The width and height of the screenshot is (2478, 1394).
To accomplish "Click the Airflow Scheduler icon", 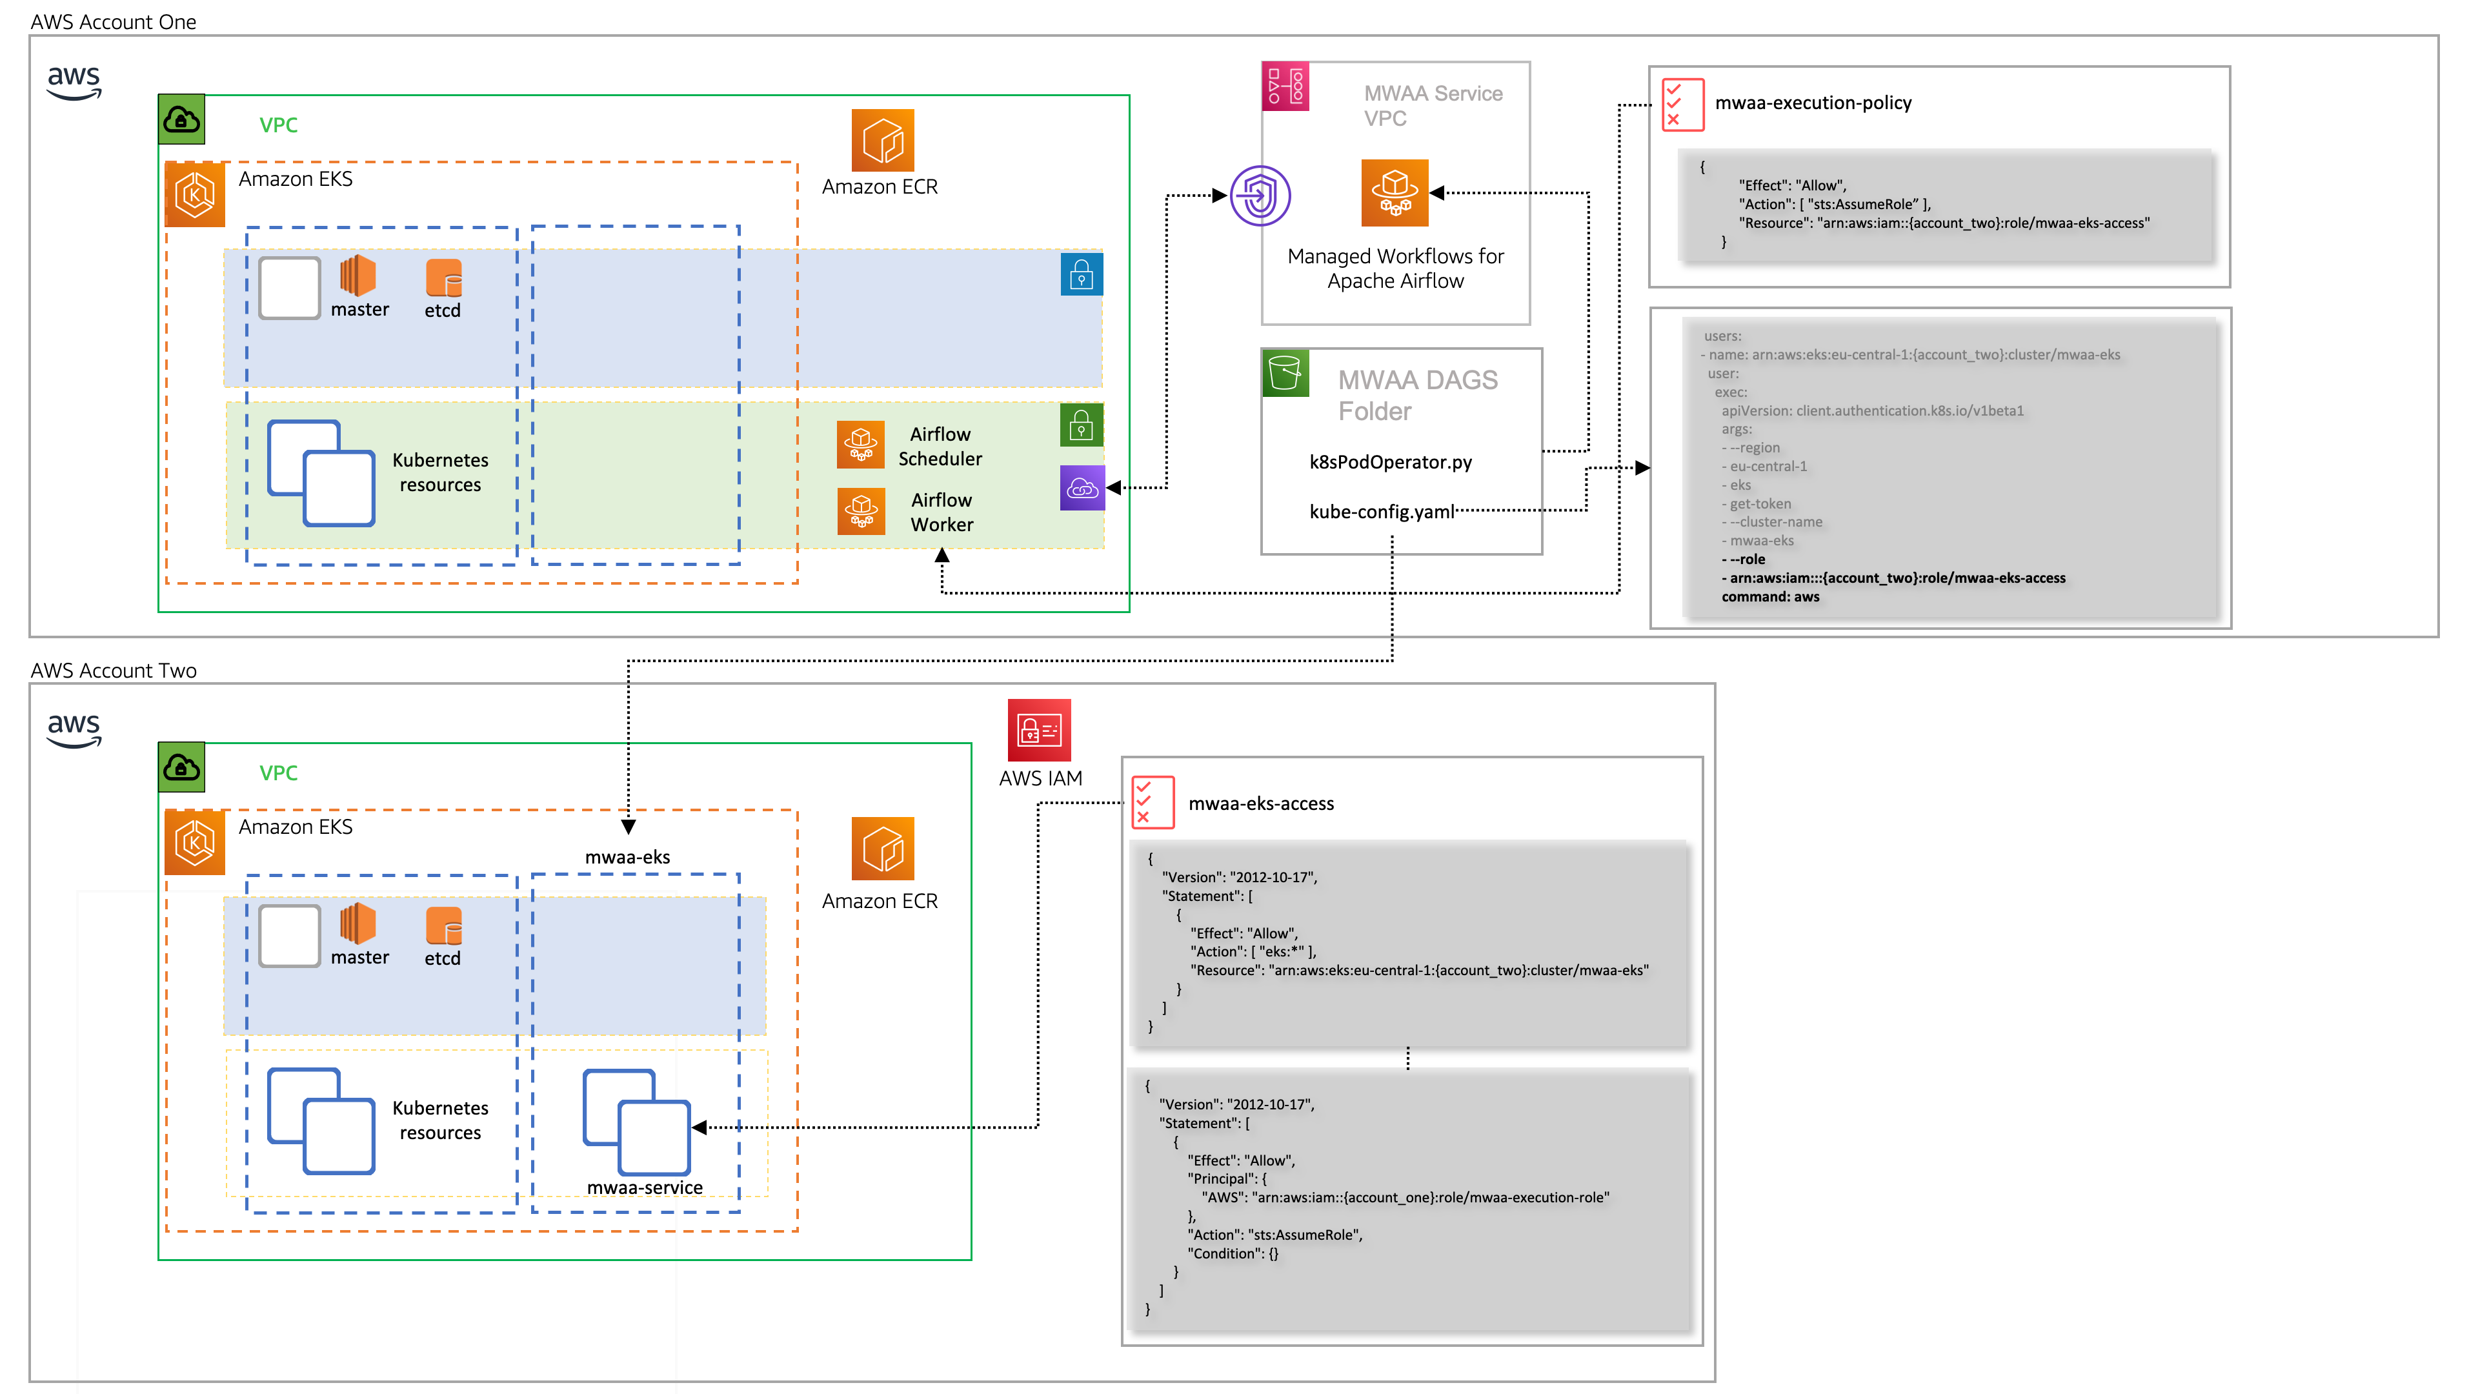I will point(861,445).
